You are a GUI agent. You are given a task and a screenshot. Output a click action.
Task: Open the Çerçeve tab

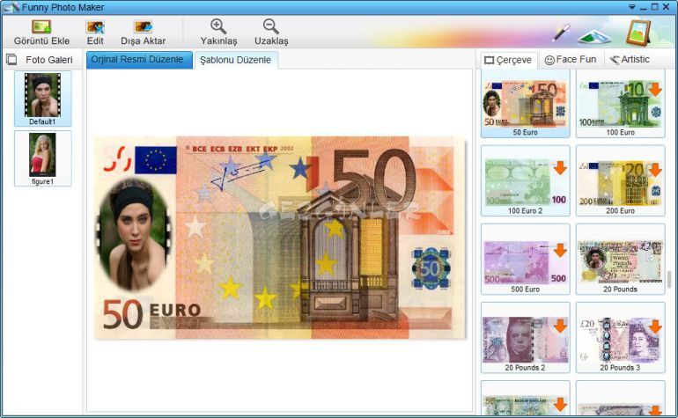point(509,60)
